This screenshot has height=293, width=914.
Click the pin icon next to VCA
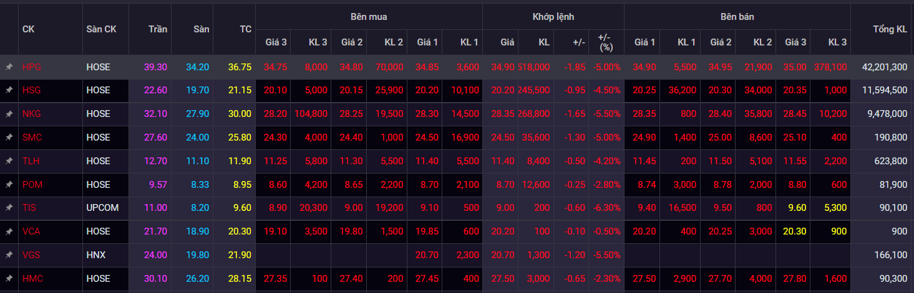click(x=9, y=231)
